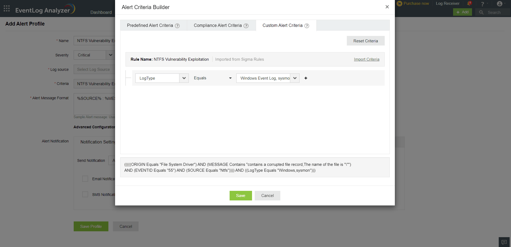Screen dimensions: 511x247
Task: Close the Alert Criteria Builder dialog
Action: (387, 7)
